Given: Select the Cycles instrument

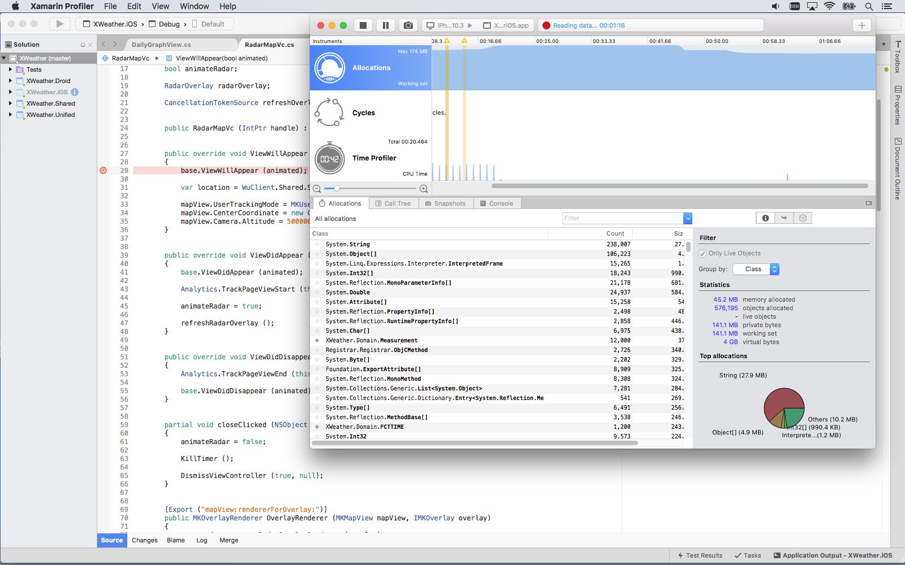Looking at the screenshot, I should click(363, 113).
